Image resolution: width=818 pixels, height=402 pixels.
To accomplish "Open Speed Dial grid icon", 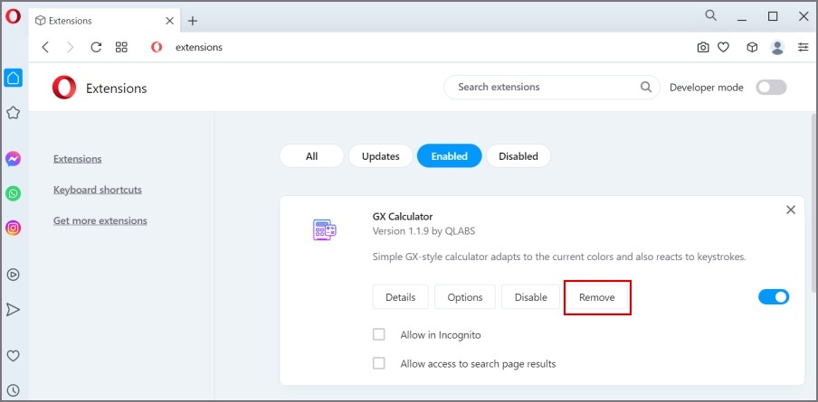I will click(121, 47).
